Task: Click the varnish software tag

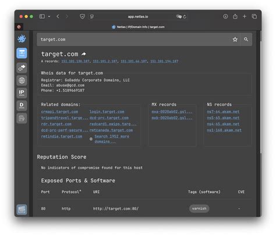Action: [199, 209]
